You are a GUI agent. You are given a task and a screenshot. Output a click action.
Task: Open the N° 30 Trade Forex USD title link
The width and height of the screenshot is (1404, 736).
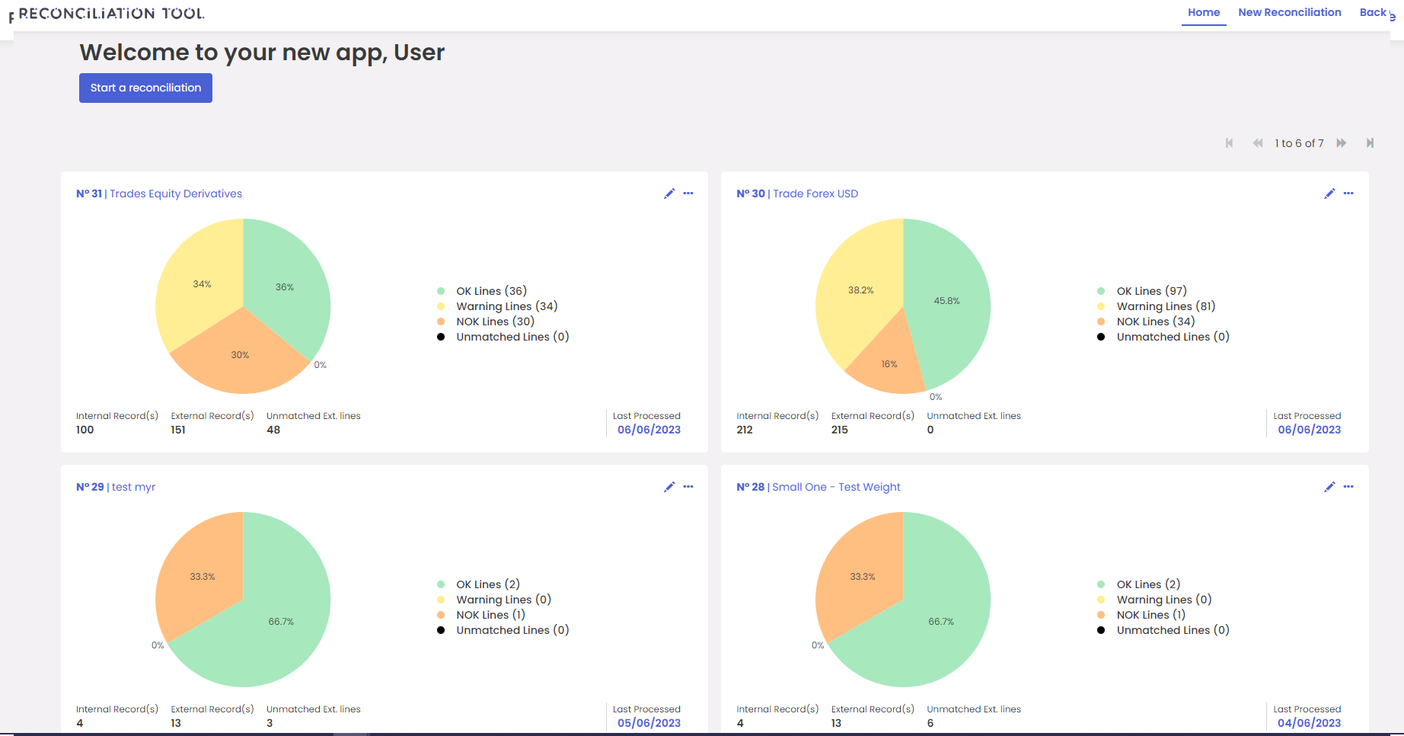pos(797,194)
